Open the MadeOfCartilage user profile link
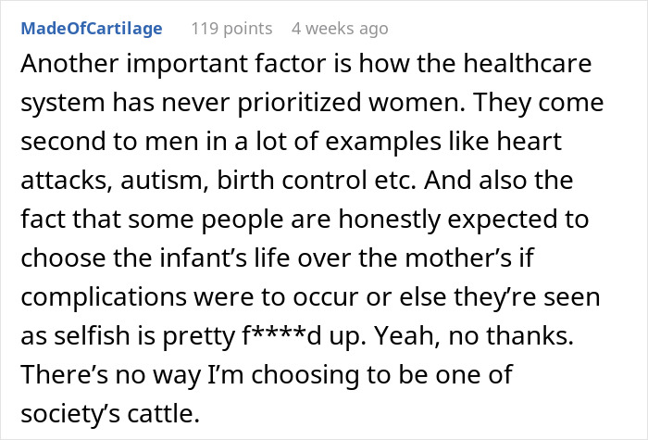 [92, 29]
